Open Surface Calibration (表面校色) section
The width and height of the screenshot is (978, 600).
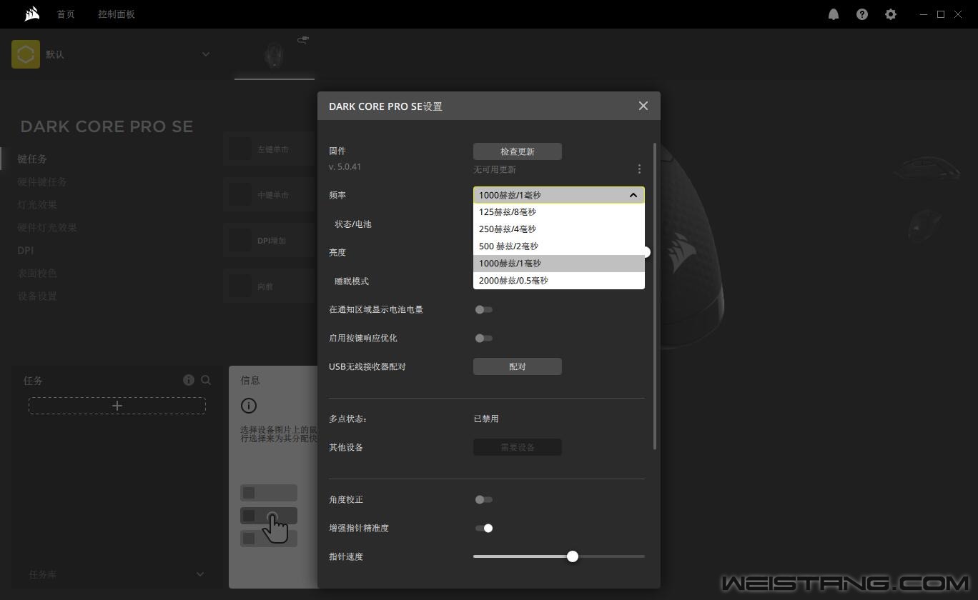coord(37,273)
